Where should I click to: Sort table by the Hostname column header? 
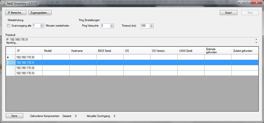83,51
